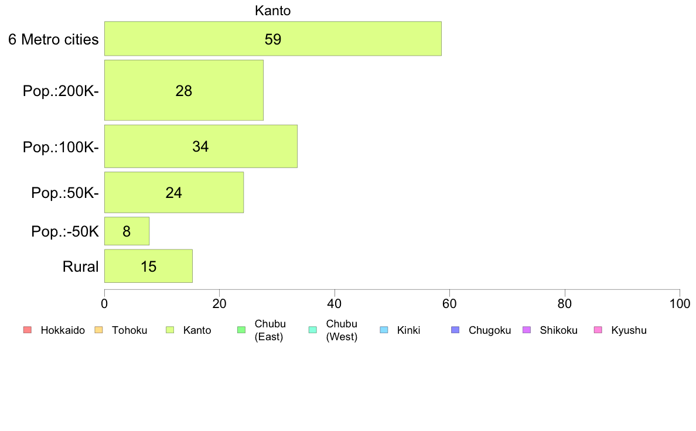The image size is (696, 431).
Task: Click the Chubu (West) teal legend swatch
Action: pos(313,330)
